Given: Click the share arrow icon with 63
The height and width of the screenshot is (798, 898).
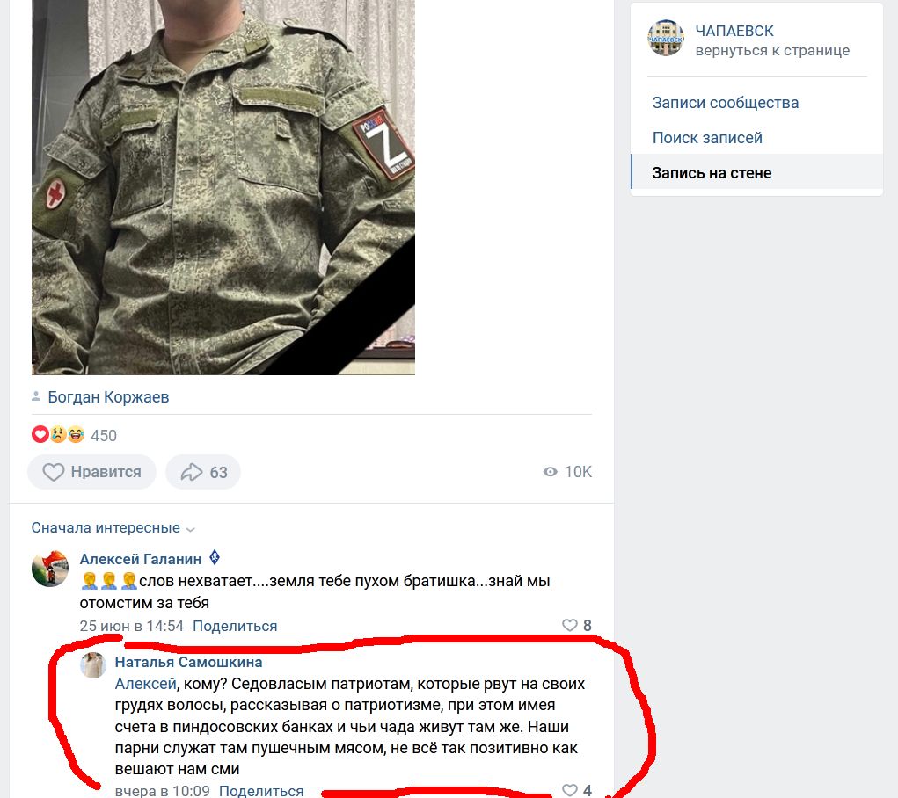Looking at the screenshot, I should tap(191, 472).
